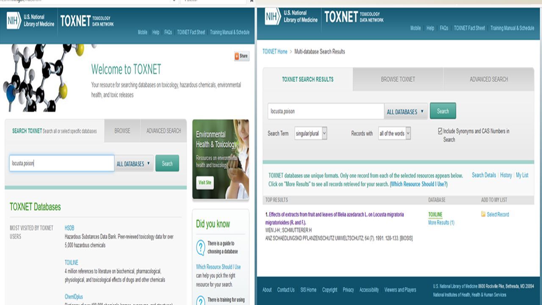Open Mobile link in right window header

416,28
